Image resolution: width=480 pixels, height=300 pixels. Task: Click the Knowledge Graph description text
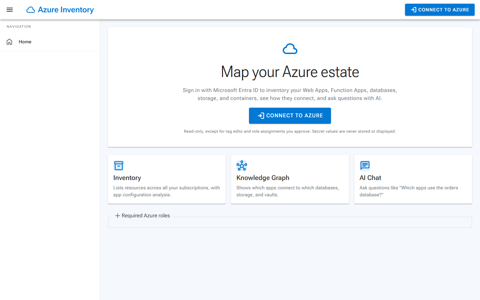coord(288,191)
